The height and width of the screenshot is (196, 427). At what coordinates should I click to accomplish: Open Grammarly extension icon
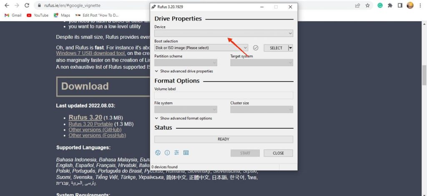(380, 5)
